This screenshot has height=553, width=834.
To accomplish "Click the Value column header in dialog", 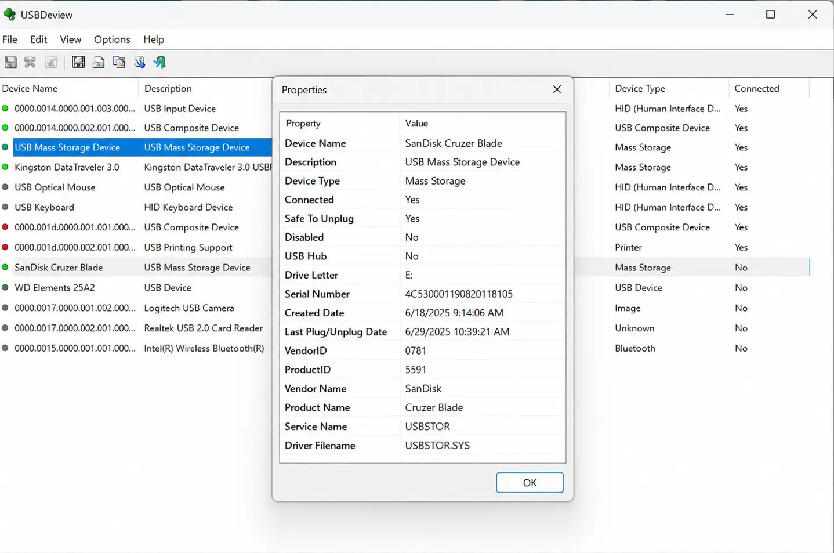I will pyautogui.click(x=483, y=123).
